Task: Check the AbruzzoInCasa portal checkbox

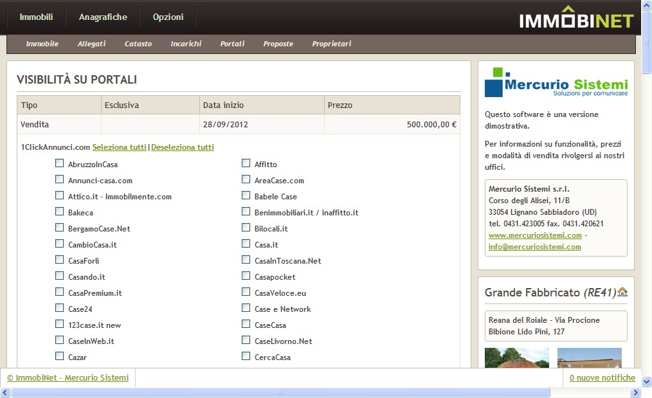Action: coord(59,164)
